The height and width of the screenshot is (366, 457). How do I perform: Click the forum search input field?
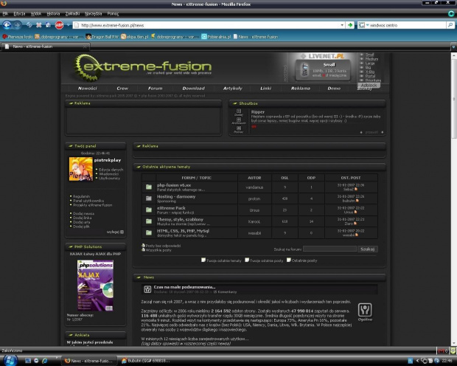pyautogui.click(x=329, y=249)
